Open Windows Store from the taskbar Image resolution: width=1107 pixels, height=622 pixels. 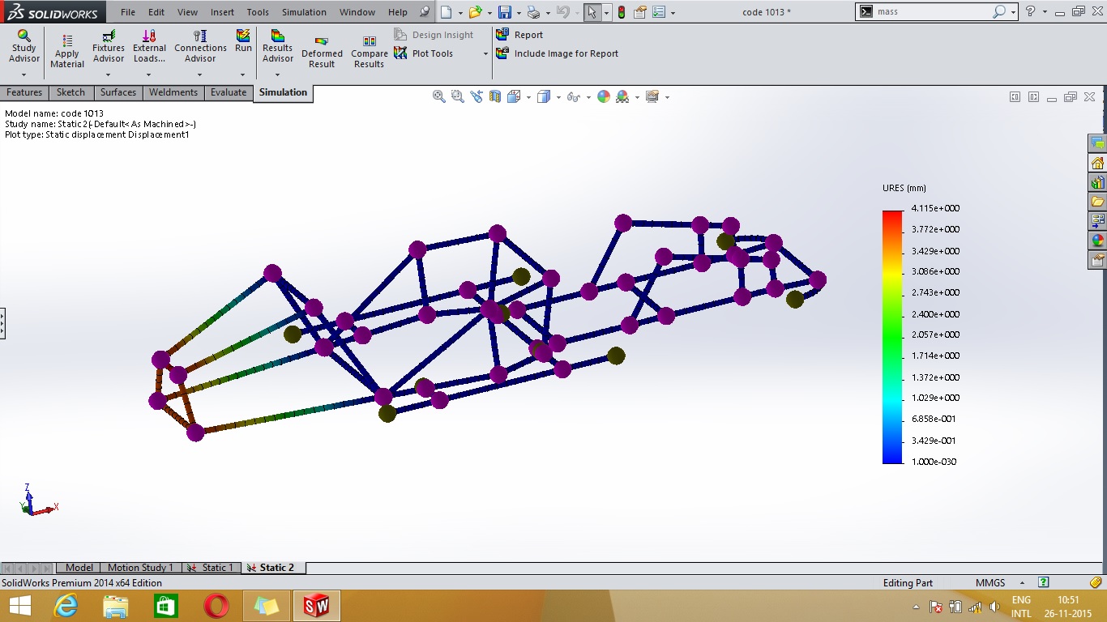165,606
